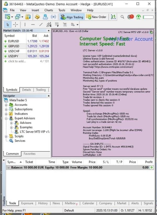Open the MQL5 cloud account icon
Screen dimensions: 157x215
pos(45,17)
